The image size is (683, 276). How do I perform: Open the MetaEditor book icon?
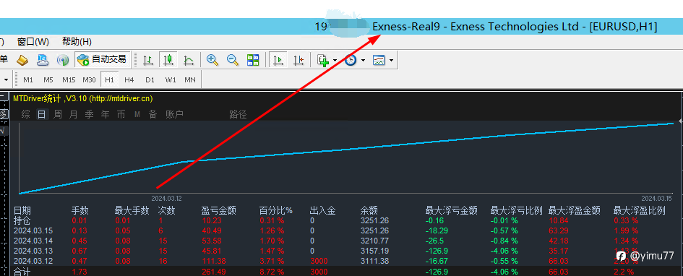22,60
